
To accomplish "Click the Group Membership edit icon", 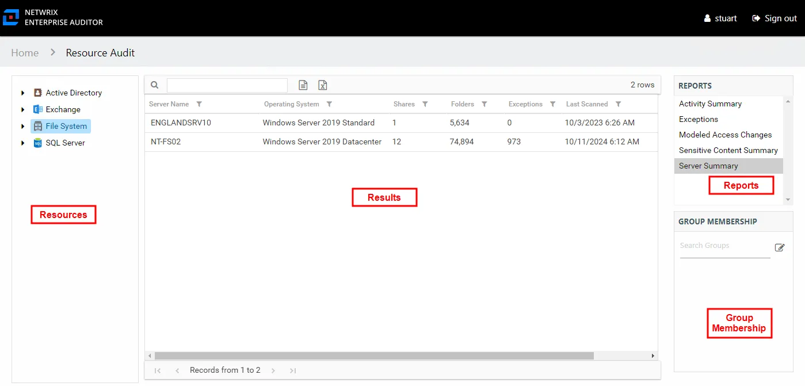I will point(780,247).
